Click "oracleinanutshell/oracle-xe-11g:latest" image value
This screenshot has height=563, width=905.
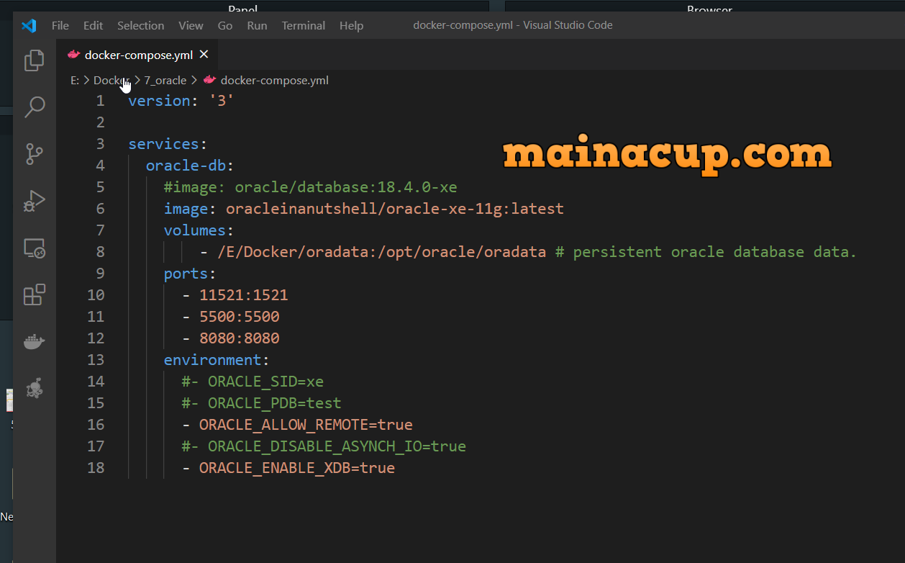click(395, 209)
